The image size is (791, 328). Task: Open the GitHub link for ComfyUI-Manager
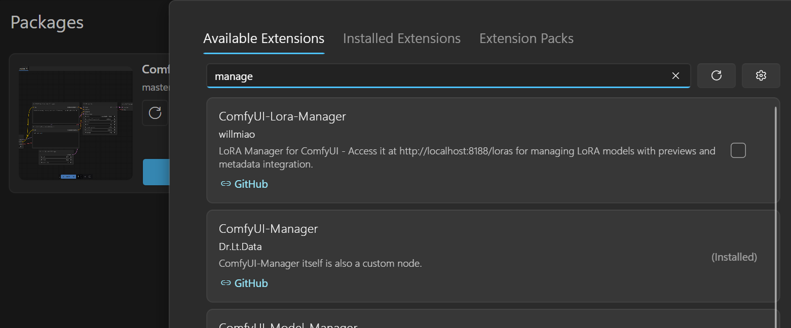(x=251, y=283)
